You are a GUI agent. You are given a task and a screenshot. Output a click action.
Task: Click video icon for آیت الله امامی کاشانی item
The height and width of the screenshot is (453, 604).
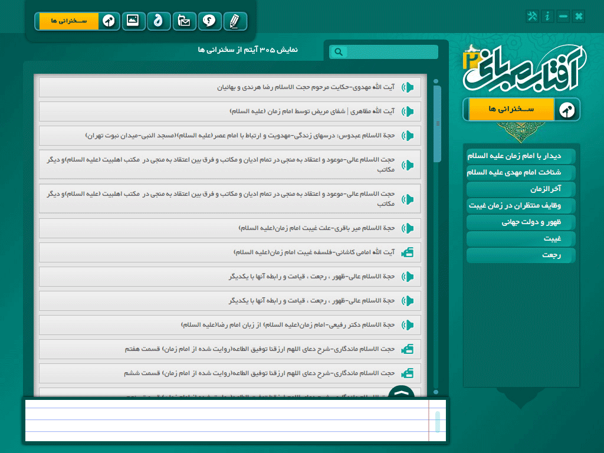point(408,252)
